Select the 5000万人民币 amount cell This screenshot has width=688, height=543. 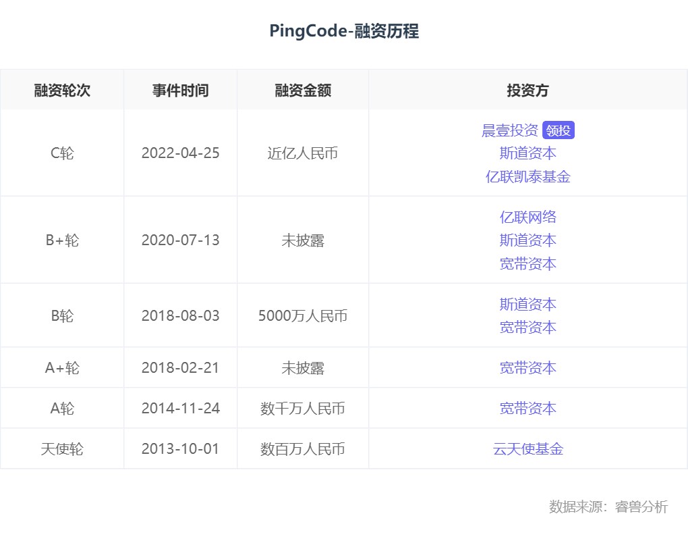[x=303, y=315]
